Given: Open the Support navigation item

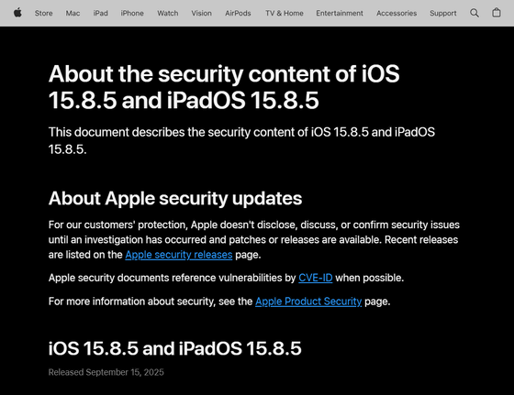Looking at the screenshot, I should [x=442, y=13].
